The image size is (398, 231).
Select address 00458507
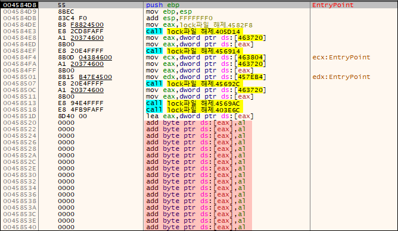tap(20, 84)
